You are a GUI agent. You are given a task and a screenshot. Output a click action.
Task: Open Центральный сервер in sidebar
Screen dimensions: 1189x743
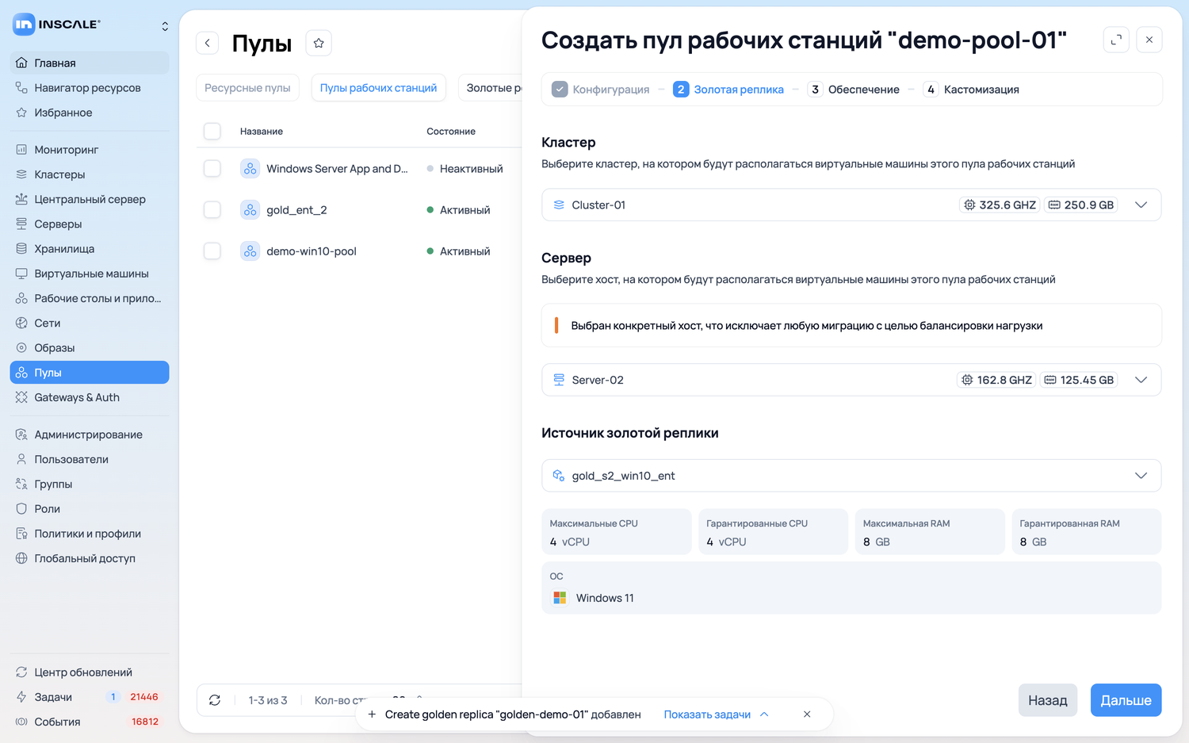tap(90, 199)
